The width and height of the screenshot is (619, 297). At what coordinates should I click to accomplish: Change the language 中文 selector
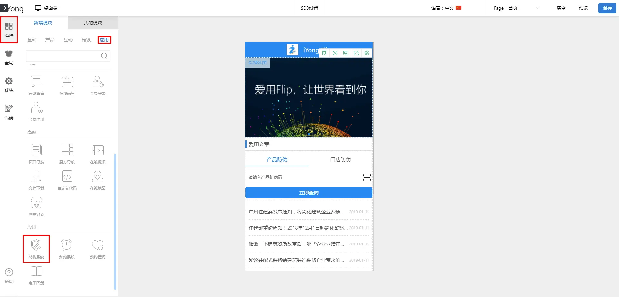pos(446,8)
